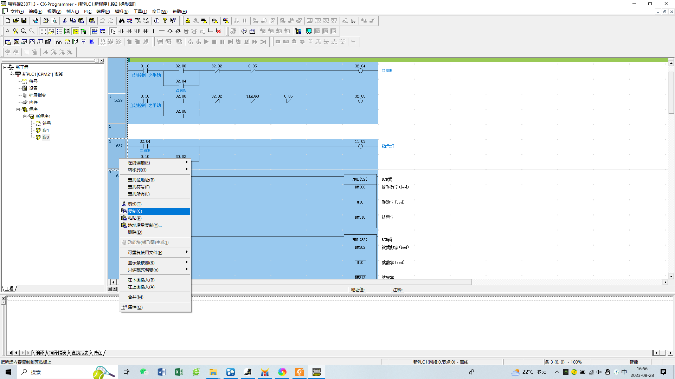Select 段1 in the project tree
Viewport: 675px width, 379px height.
[x=45, y=131]
